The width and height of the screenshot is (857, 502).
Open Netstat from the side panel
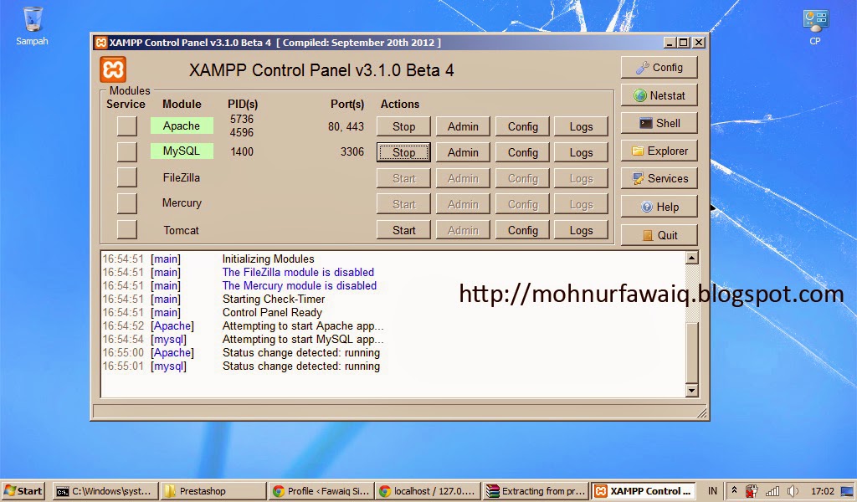click(x=659, y=95)
